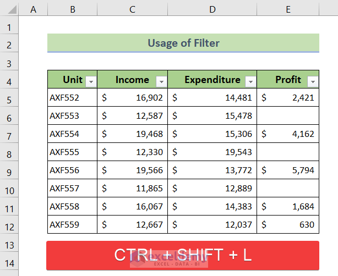The height and width of the screenshot is (276, 338).
Task: Open the Unit column filter dropdown
Action: coord(91,81)
